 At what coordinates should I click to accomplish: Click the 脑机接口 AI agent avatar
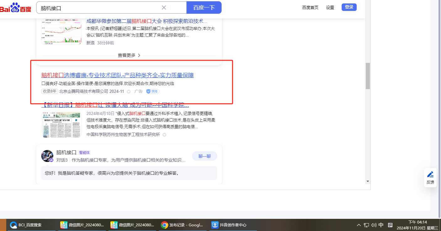(47, 156)
